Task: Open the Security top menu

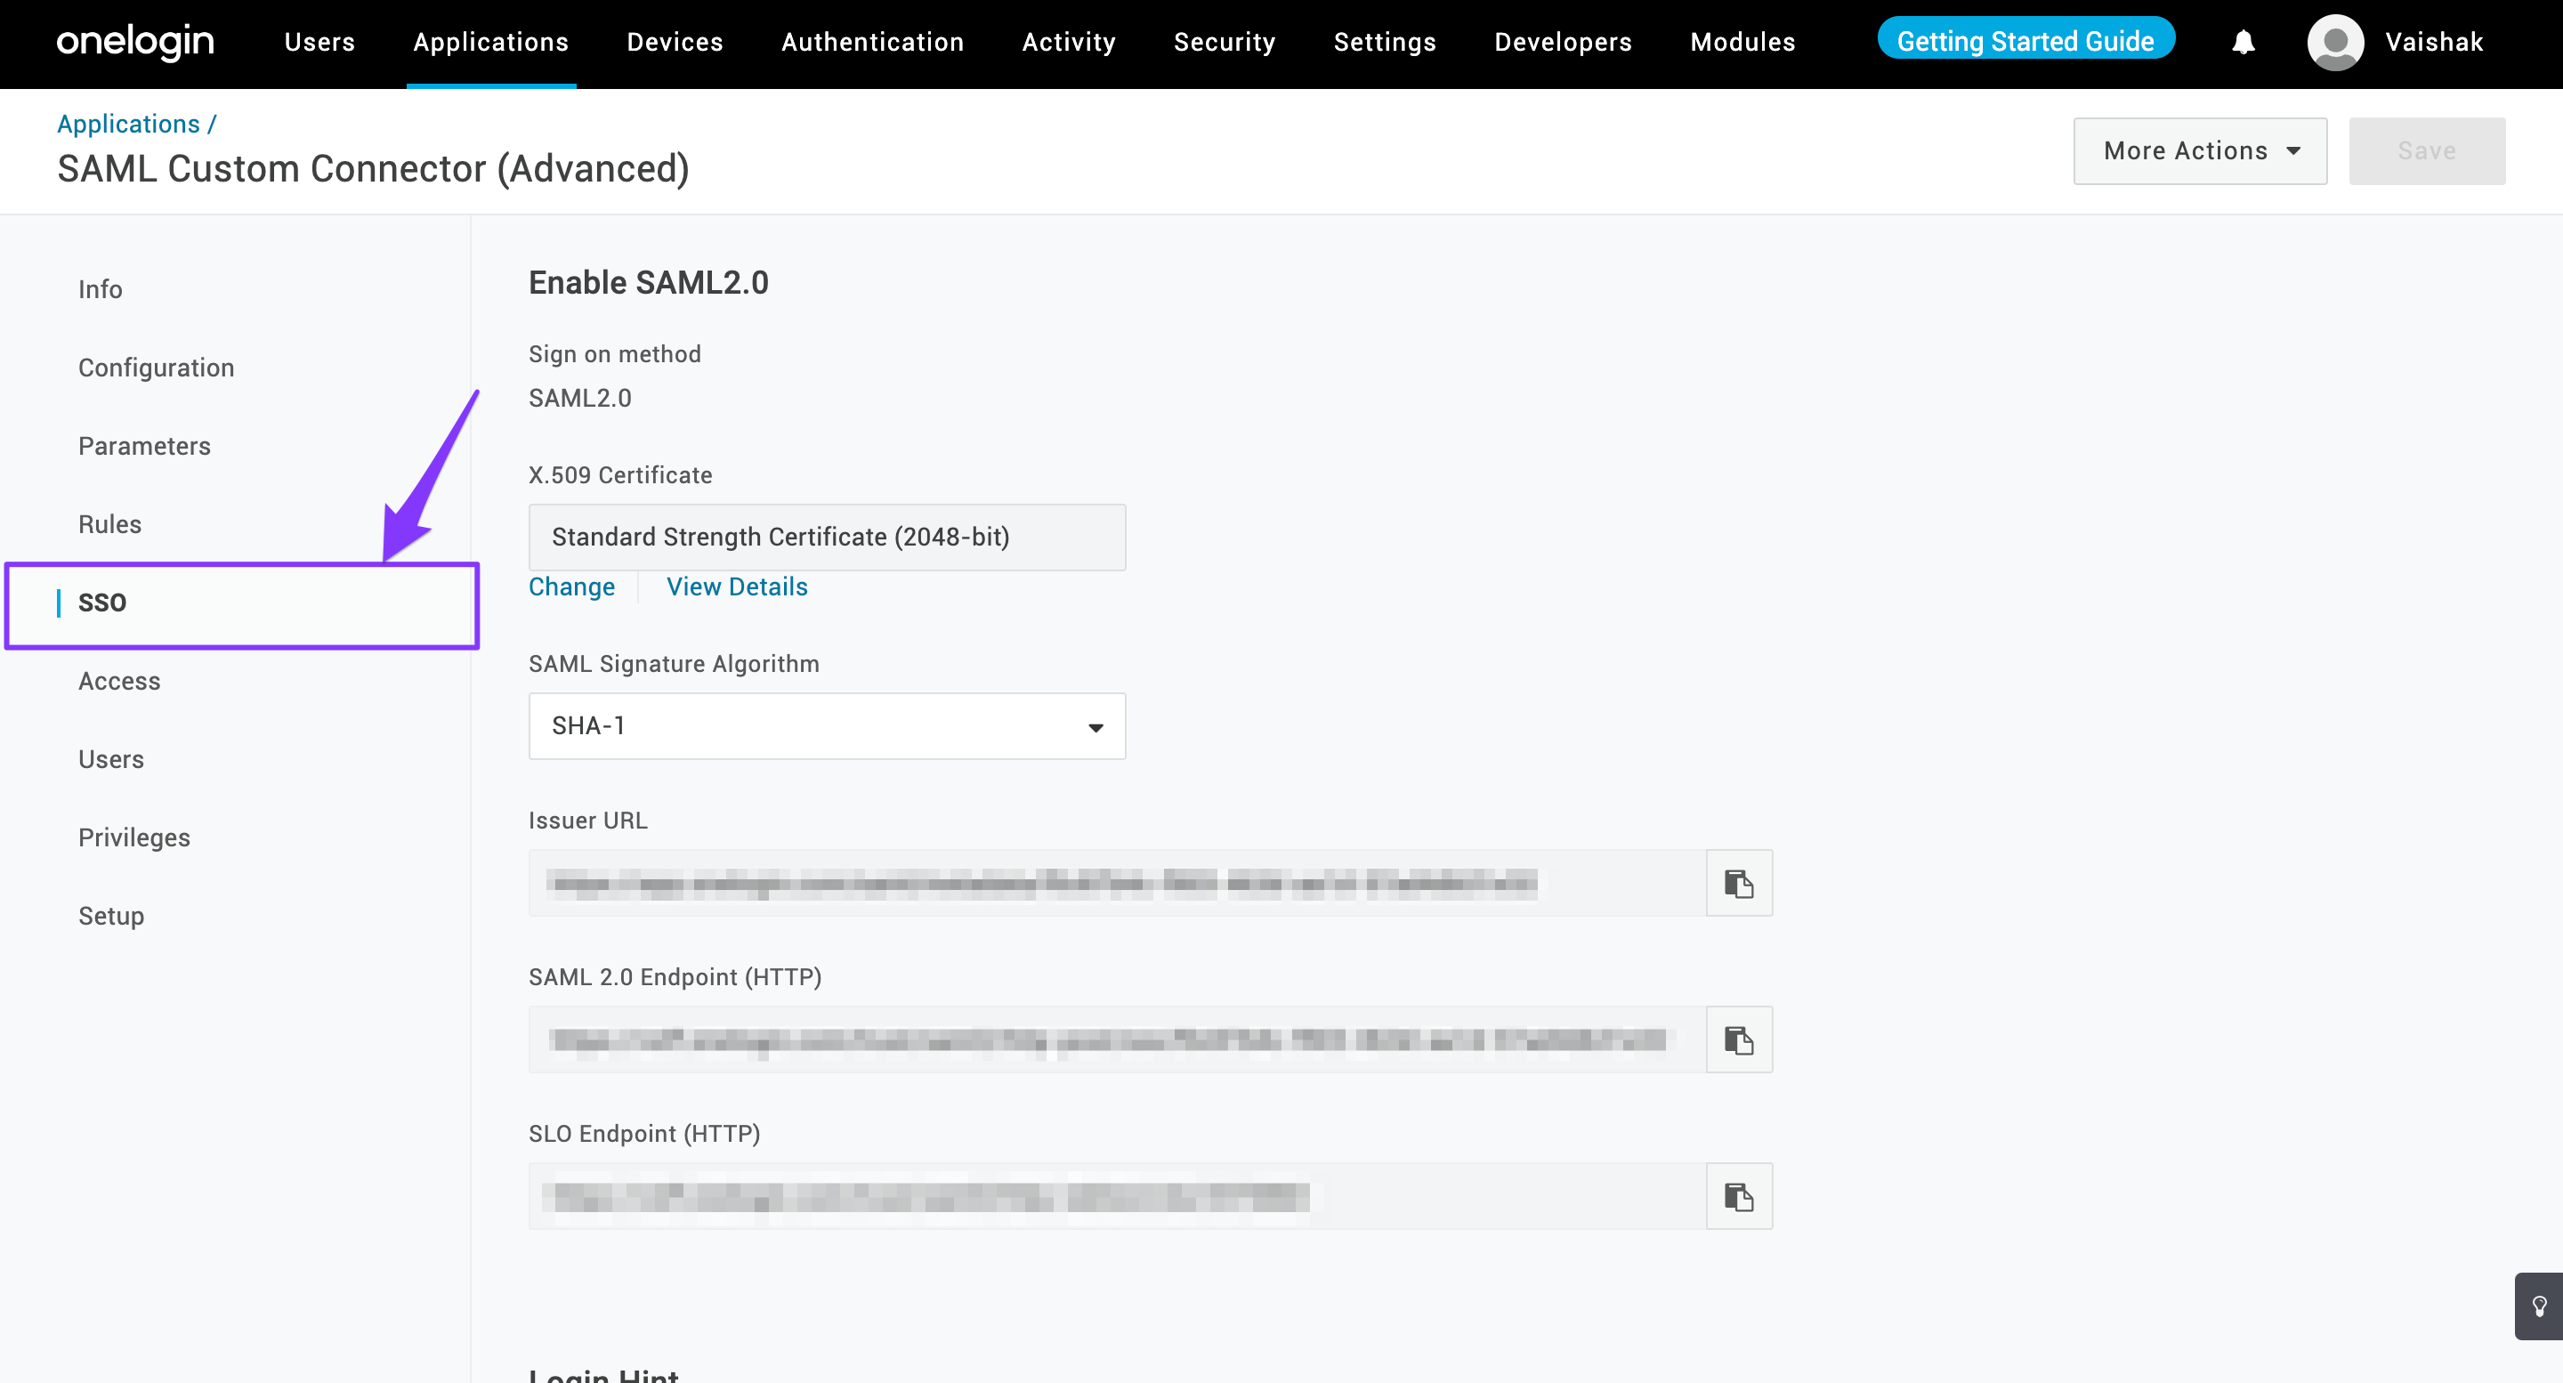Action: click(x=1224, y=42)
